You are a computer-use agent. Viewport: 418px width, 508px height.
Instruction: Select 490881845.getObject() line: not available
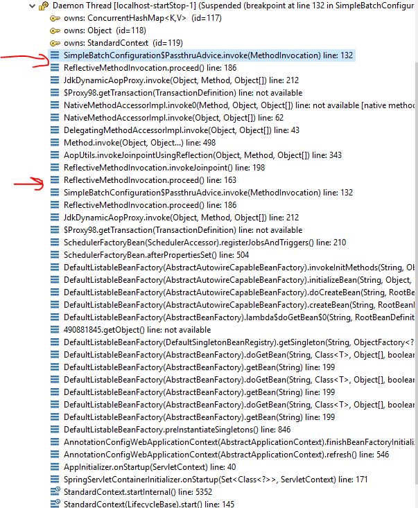tap(137, 329)
